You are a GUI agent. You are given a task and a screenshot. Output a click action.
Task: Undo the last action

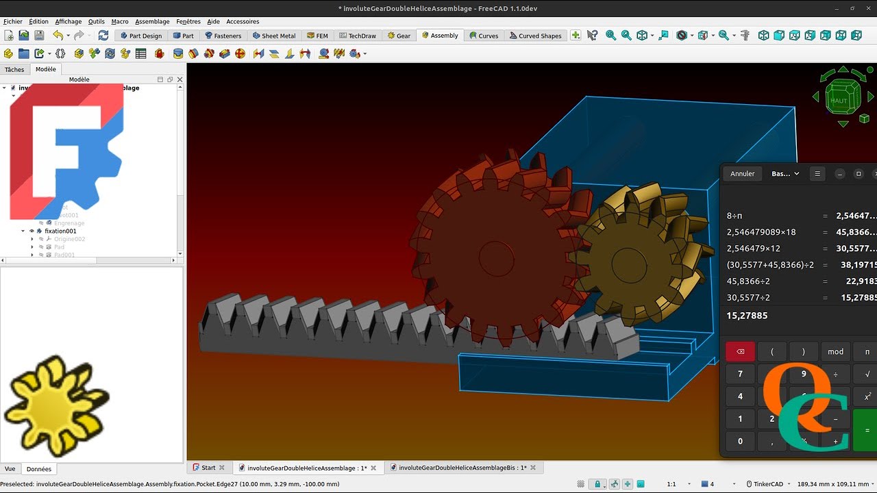(58, 36)
